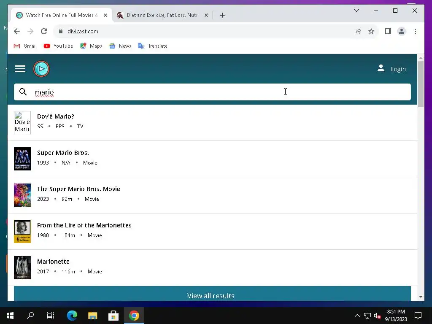Click the muted volume tray icon
The height and width of the screenshot is (324, 432).
(x=377, y=316)
